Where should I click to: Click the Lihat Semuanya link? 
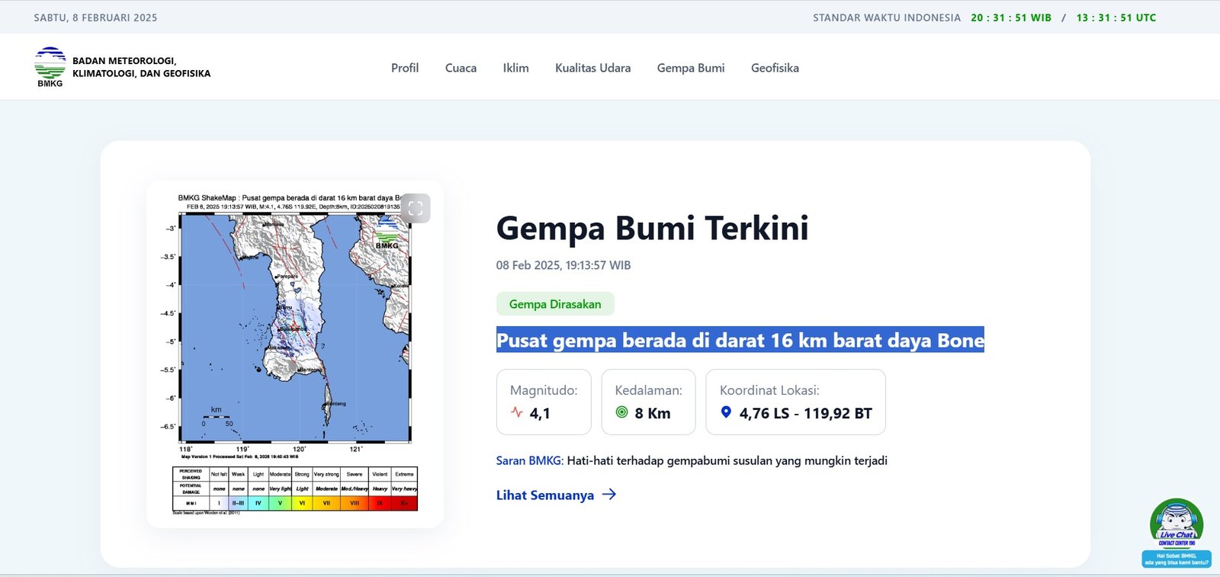pos(544,495)
